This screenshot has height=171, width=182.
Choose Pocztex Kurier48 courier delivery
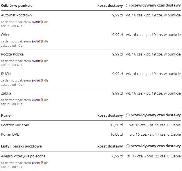click(x=15, y=125)
